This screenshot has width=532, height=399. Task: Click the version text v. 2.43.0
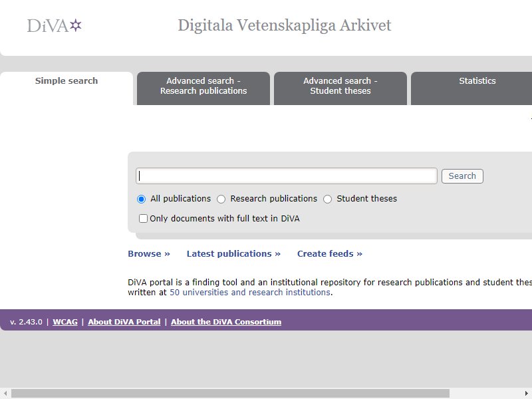pyautogui.click(x=26, y=322)
